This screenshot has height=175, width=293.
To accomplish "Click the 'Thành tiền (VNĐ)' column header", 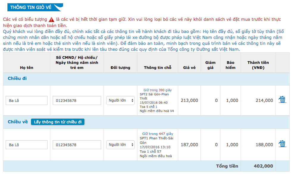I will [258, 65].
